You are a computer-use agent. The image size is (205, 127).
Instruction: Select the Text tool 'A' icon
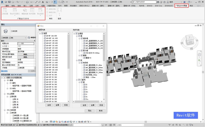43,2
